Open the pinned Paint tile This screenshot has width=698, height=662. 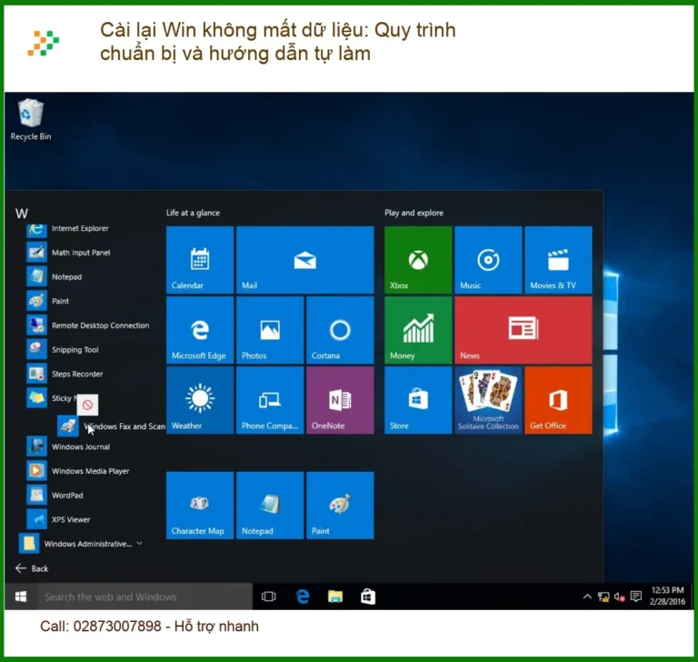coord(340,506)
